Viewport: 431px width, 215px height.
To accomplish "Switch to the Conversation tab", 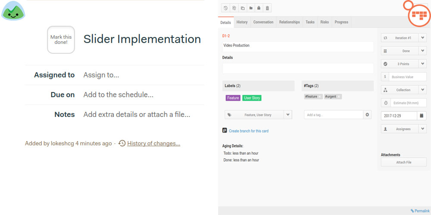I will click(x=263, y=22).
